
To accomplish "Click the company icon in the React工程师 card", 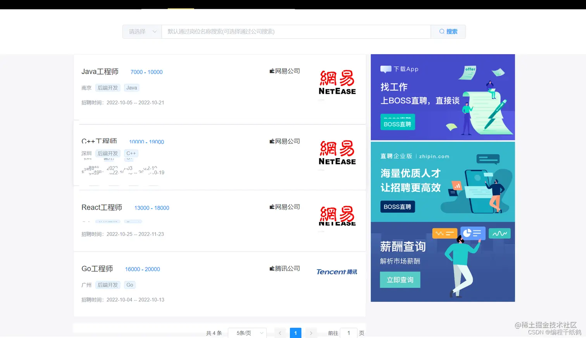I will (272, 207).
